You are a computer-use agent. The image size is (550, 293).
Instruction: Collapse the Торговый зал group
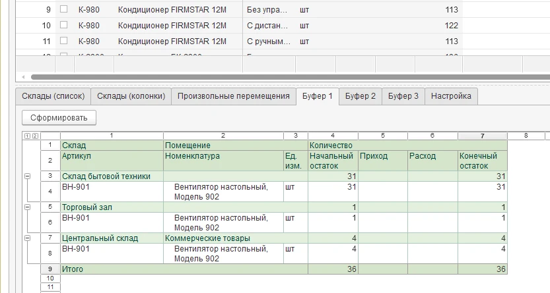(27, 207)
